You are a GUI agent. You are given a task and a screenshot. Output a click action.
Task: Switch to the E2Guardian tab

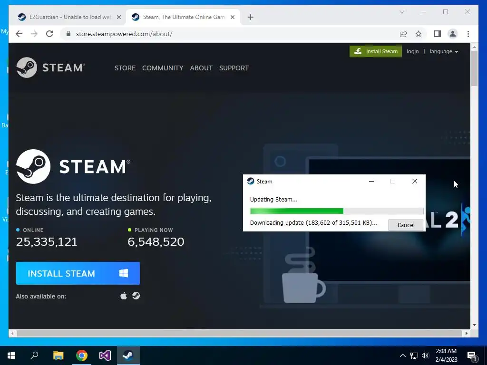pyautogui.click(x=68, y=17)
